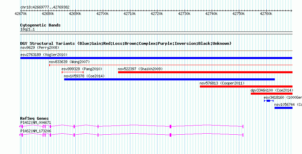Click the esv999328 (Pang2010) label

[x=82, y=69]
